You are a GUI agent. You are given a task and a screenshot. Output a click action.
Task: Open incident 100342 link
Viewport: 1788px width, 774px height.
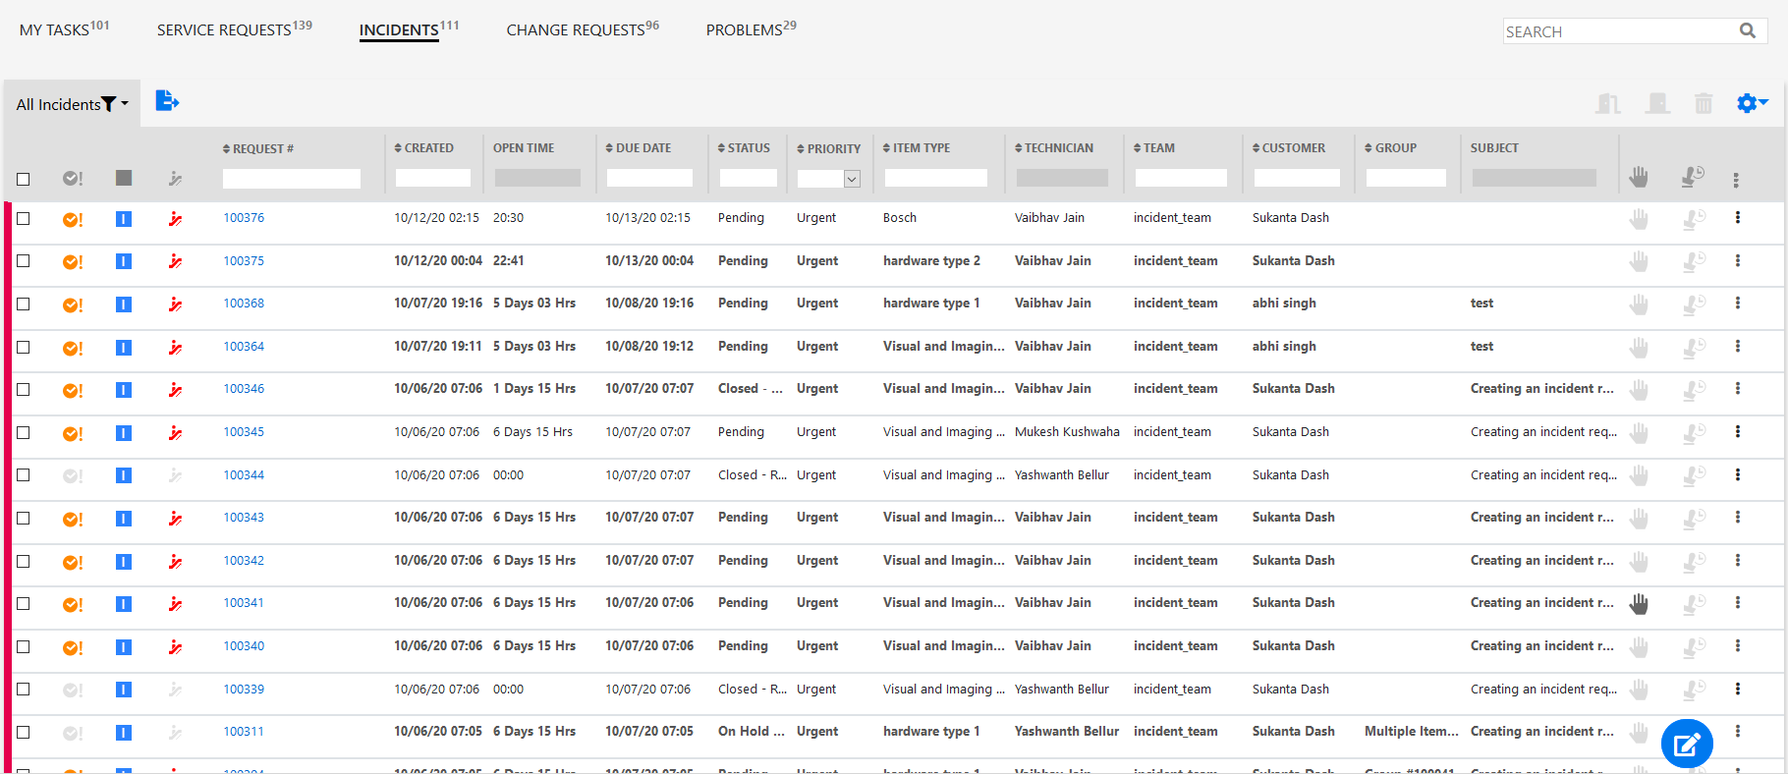244,561
